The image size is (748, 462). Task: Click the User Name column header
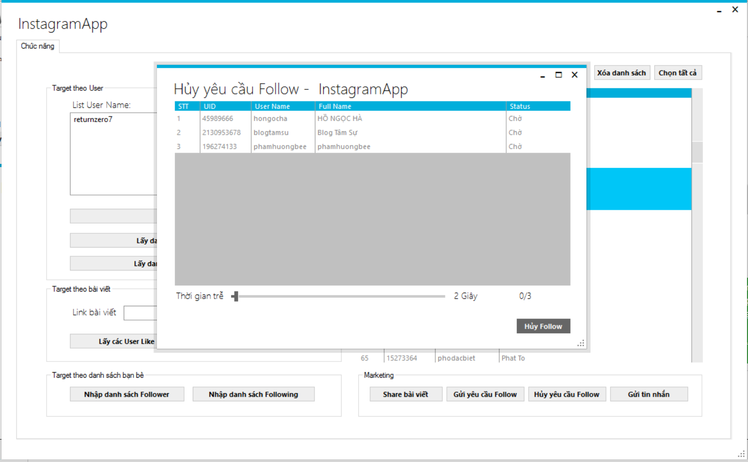tap(283, 106)
